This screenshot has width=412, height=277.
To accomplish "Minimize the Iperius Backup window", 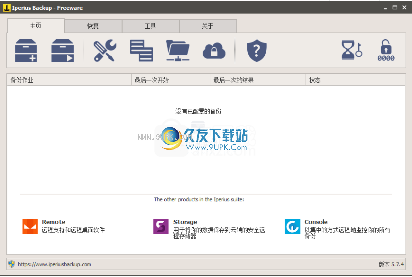I will pyautogui.click(x=385, y=8).
